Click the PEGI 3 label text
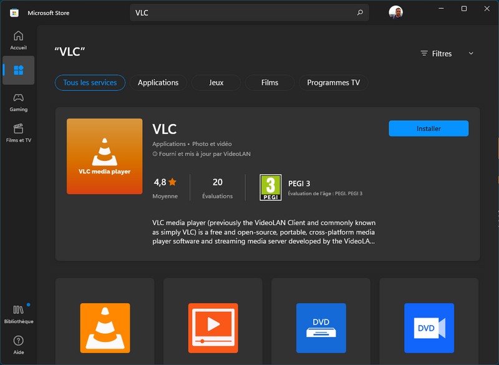This screenshot has width=499, height=365. coord(299,183)
